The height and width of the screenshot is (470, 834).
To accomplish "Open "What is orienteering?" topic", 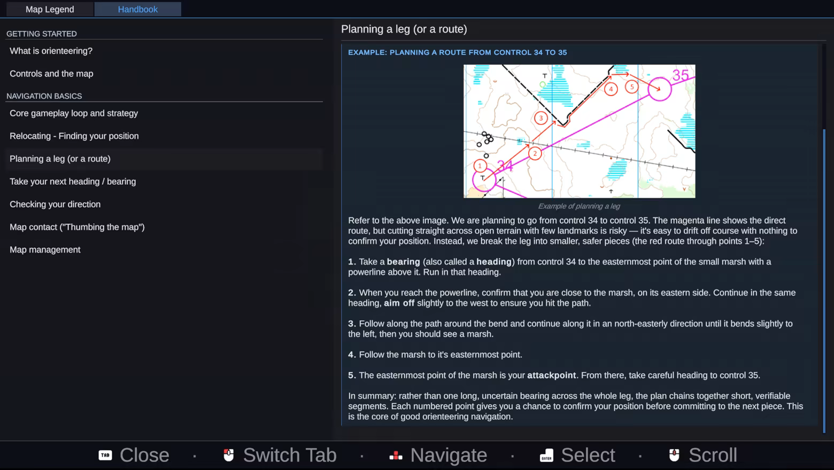I will (x=51, y=51).
